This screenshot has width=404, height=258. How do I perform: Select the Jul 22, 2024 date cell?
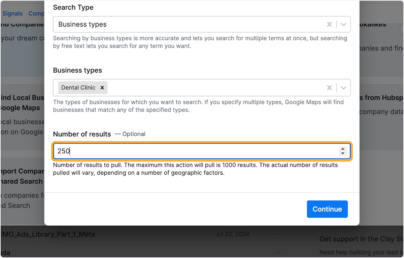(x=232, y=234)
